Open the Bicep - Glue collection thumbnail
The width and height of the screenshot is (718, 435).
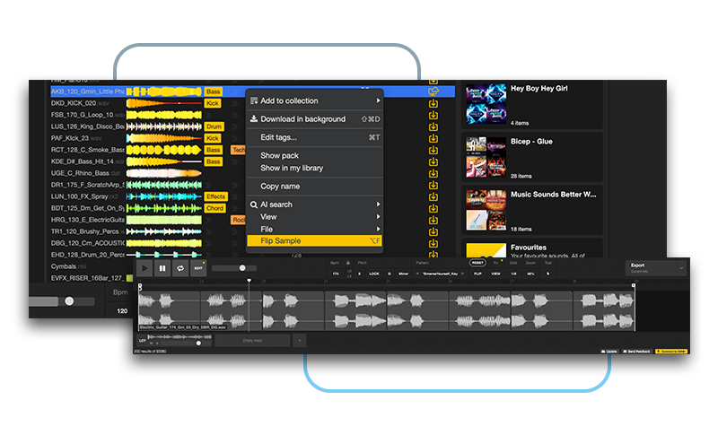pos(484,156)
